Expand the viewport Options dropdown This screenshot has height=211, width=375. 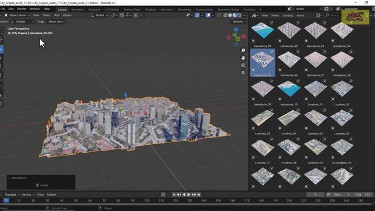(x=239, y=22)
